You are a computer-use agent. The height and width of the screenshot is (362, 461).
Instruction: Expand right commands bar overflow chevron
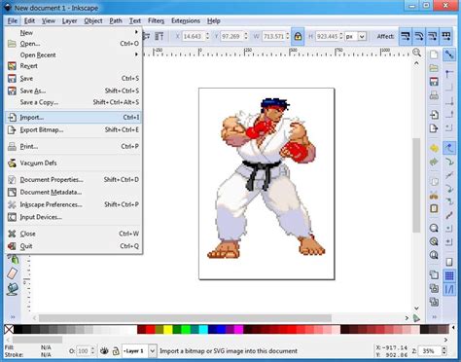click(x=435, y=317)
